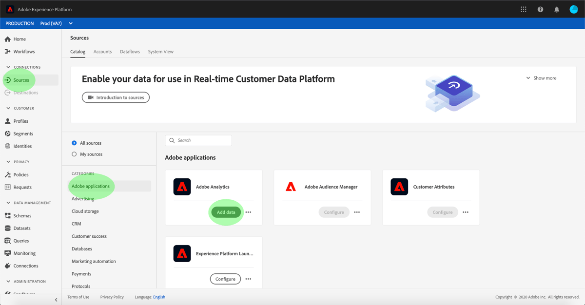
Task: Switch to the Accounts tab
Action: (102, 51)
